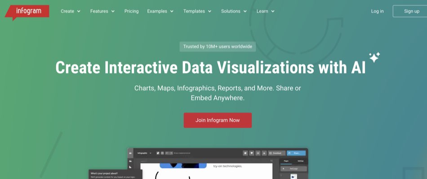Screen dimensions: 427x179
Task: Click the comment icon in preview toolbar
Action: [251, 153]
